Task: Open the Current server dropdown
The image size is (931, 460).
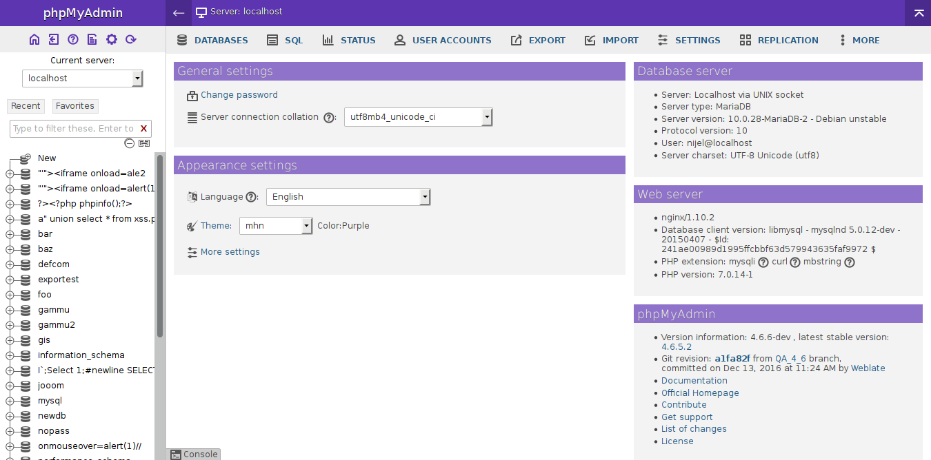Action: (82, 79)
